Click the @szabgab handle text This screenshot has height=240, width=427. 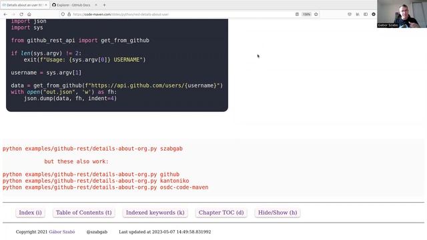97,232
